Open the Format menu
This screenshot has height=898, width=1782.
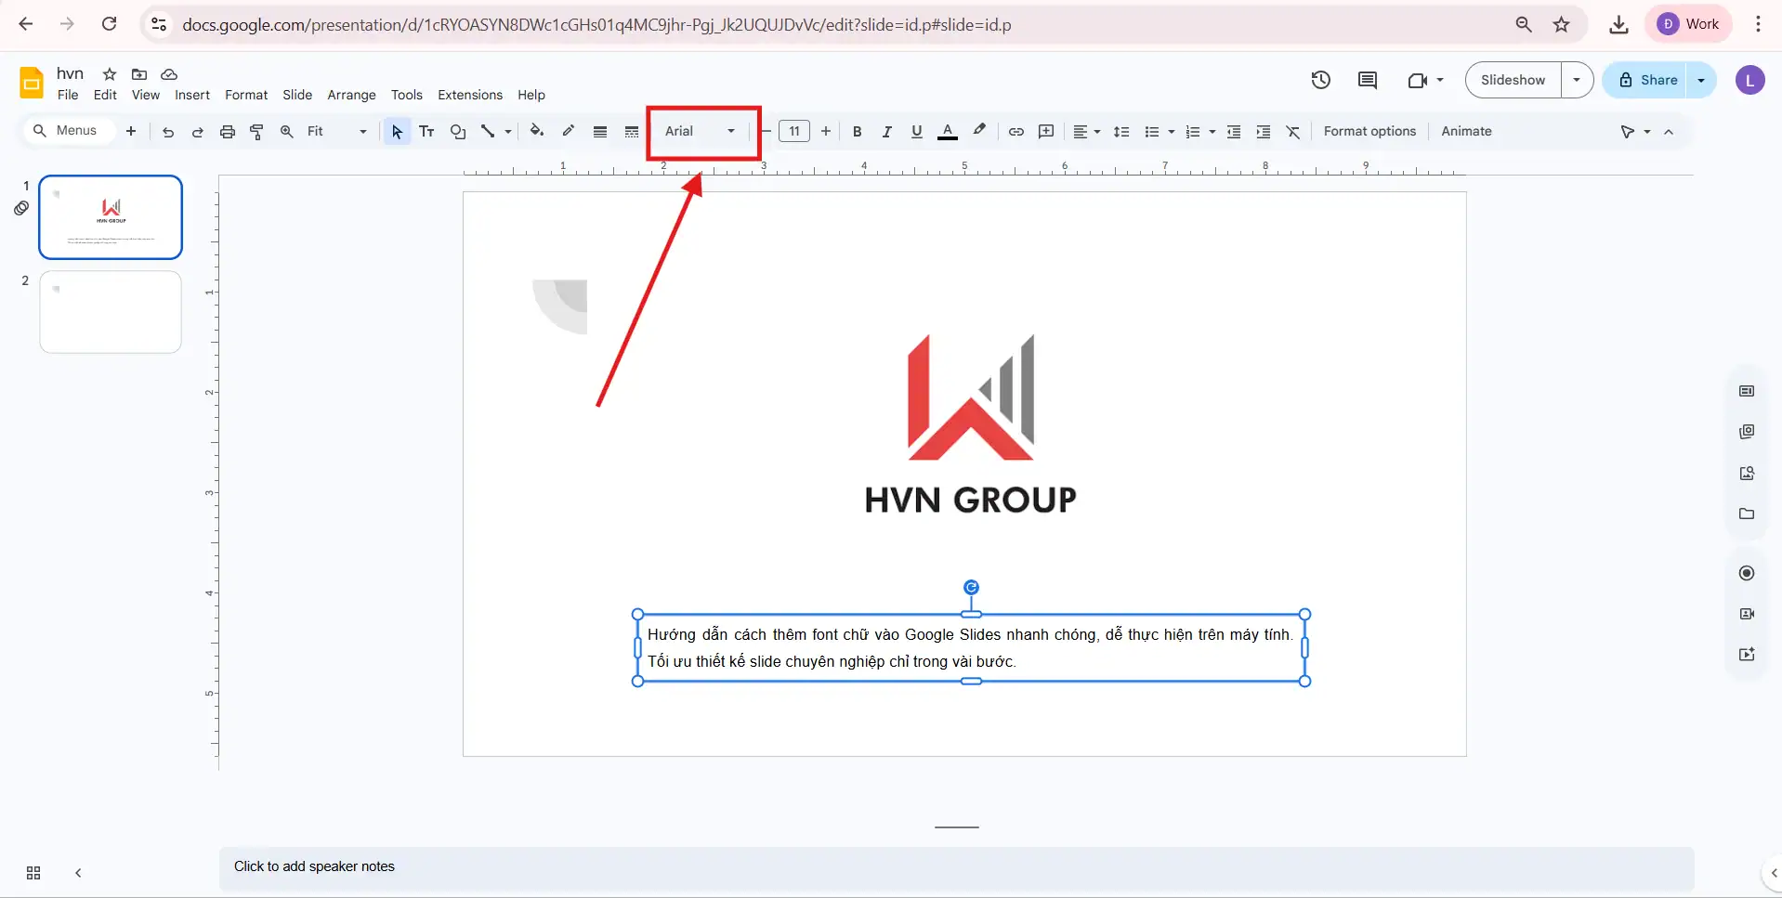pos(246,95)
